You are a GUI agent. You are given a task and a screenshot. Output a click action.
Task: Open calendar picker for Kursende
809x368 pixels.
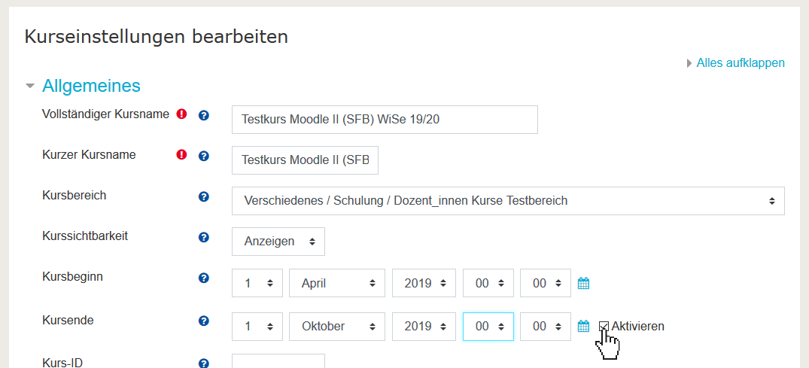click(x=583, y=327)
